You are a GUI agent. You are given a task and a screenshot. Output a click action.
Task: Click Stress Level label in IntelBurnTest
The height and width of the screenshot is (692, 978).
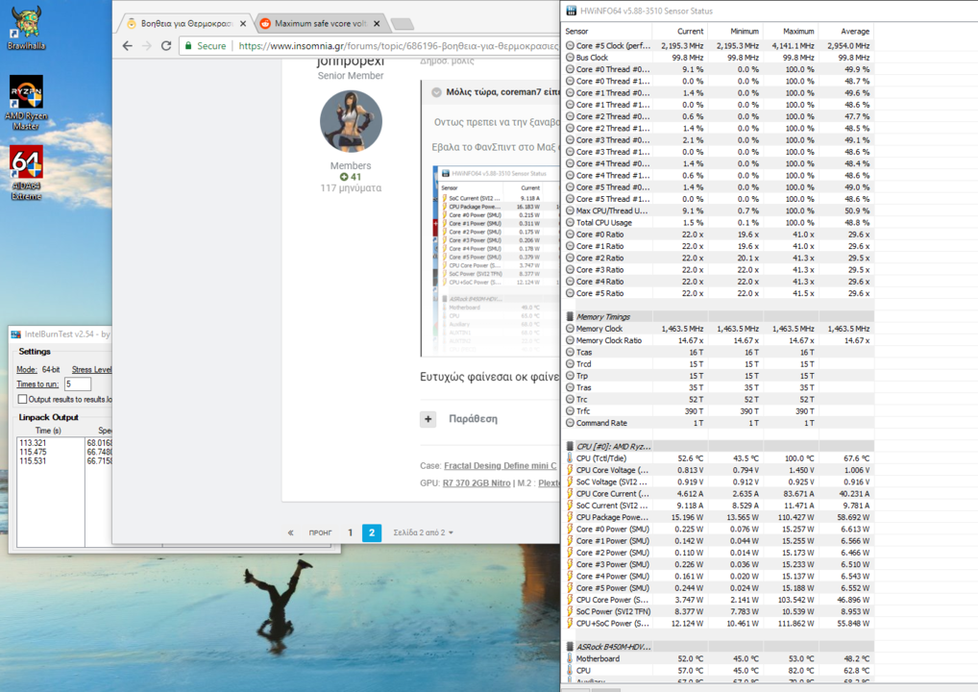(91, 369)
